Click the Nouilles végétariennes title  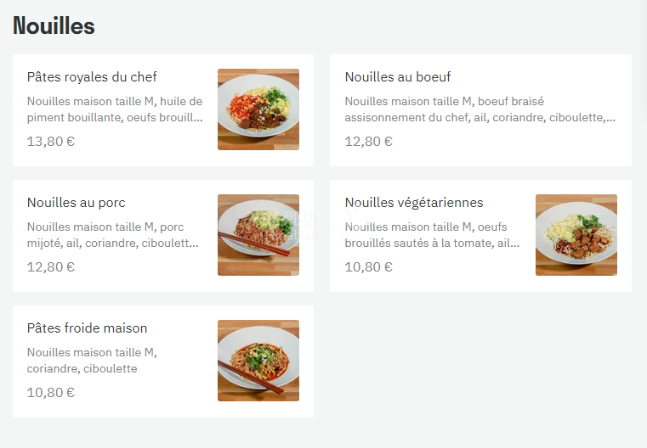(x=414, y=203)
